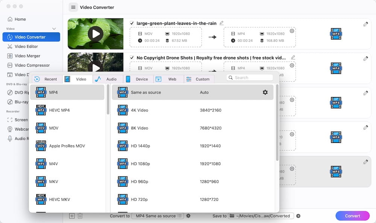Image resolution: width=376 pixels, height=223 pixels.
Task: Switch to the Recent format tab
Action: (x=47, y=79)
